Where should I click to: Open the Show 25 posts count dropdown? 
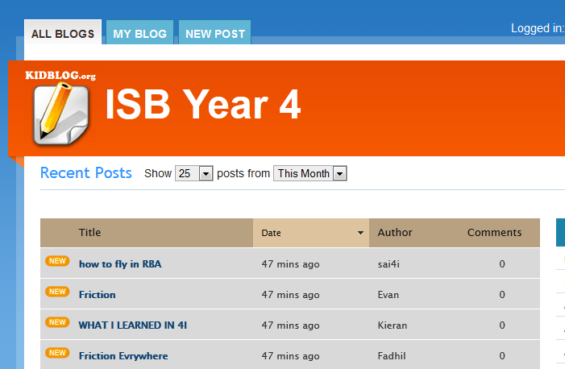(x=194, y=173)
